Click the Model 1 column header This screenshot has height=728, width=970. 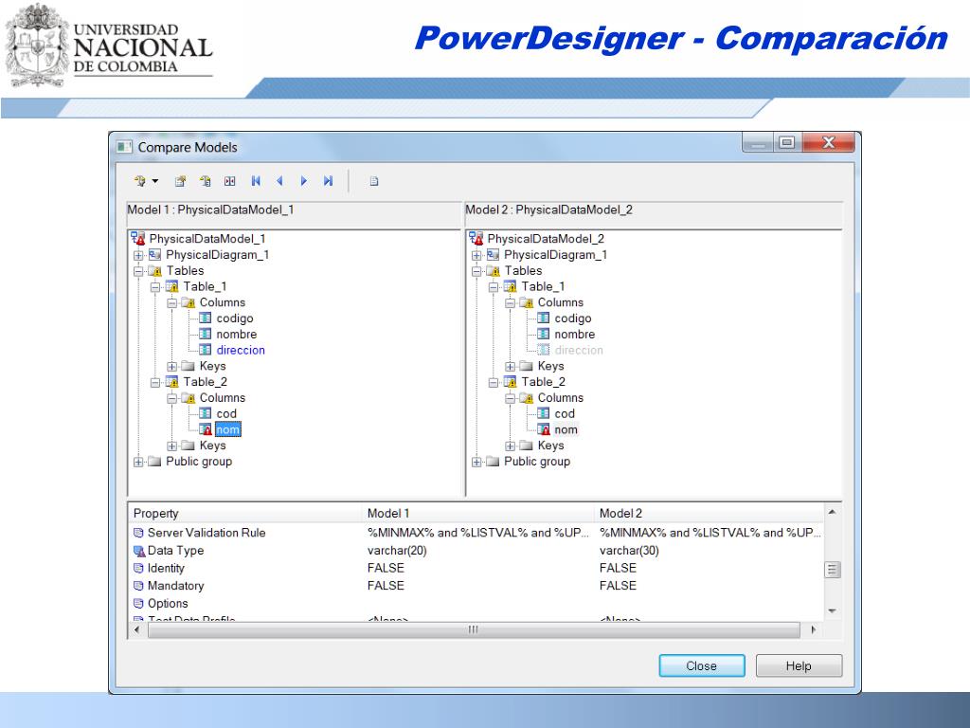(x=477, y=513)
